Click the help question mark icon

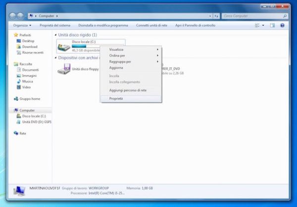click(283, 25)
